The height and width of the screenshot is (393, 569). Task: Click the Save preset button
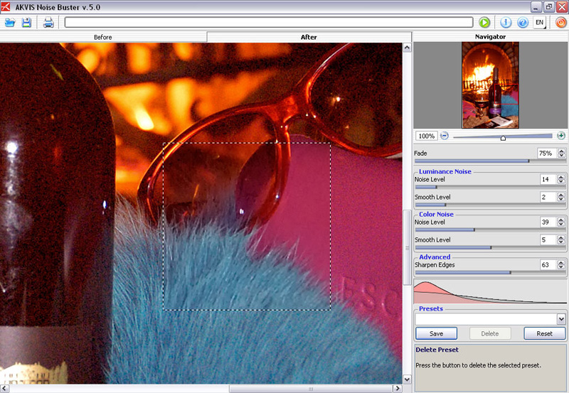(436, 333)
